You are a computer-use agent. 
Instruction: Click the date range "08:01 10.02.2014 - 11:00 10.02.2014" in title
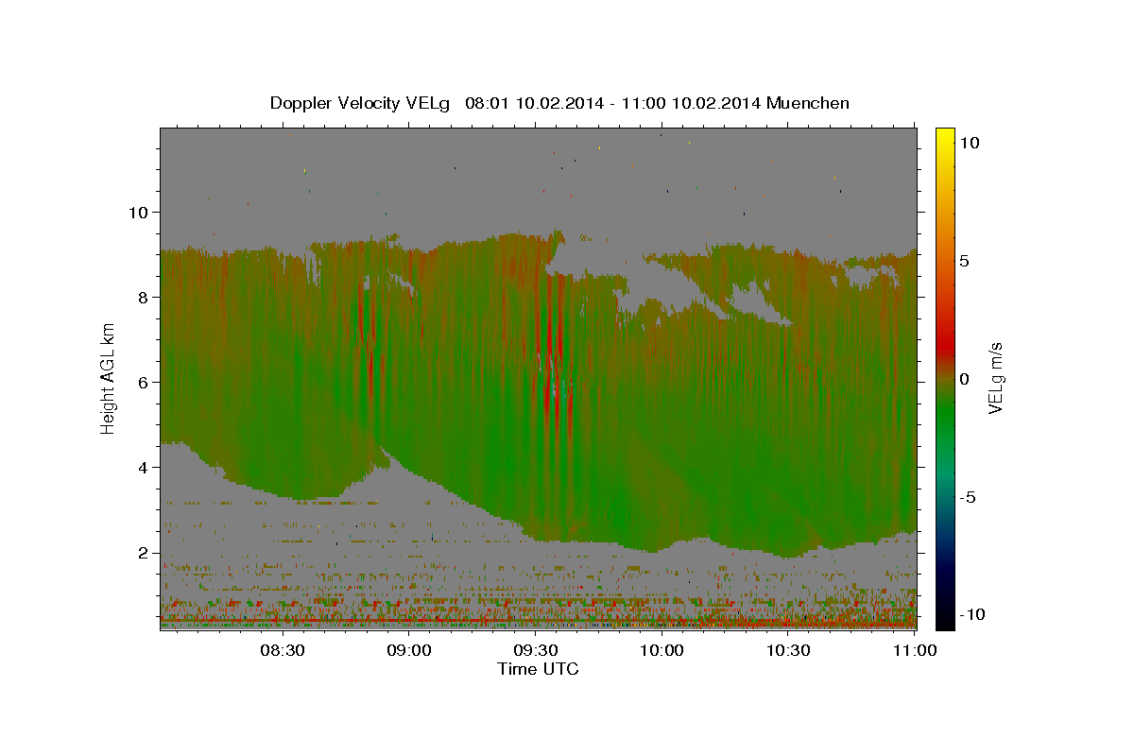click(612, 103)
